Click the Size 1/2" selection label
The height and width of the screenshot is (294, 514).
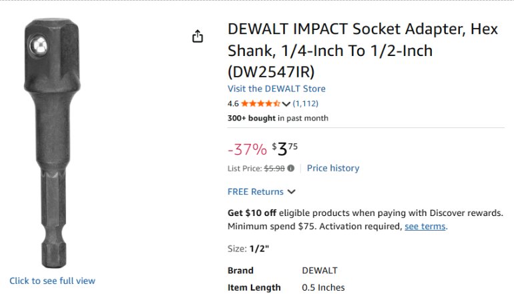pos(248,249)
